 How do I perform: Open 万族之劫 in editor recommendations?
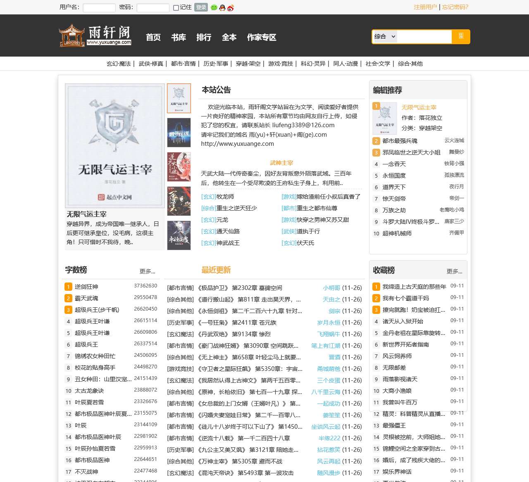coord(394,210)
